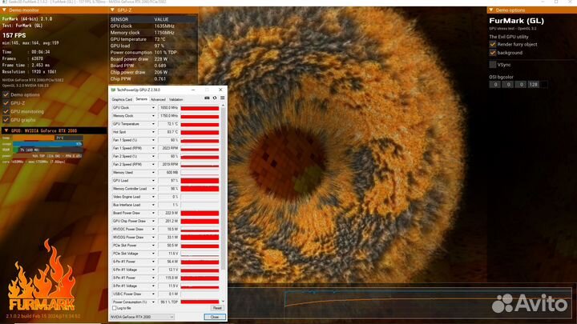The height and width of the screenshot is (324, 577).
Task: Open the GPU Clock sensor dropdown
Action: pos(153,108)
